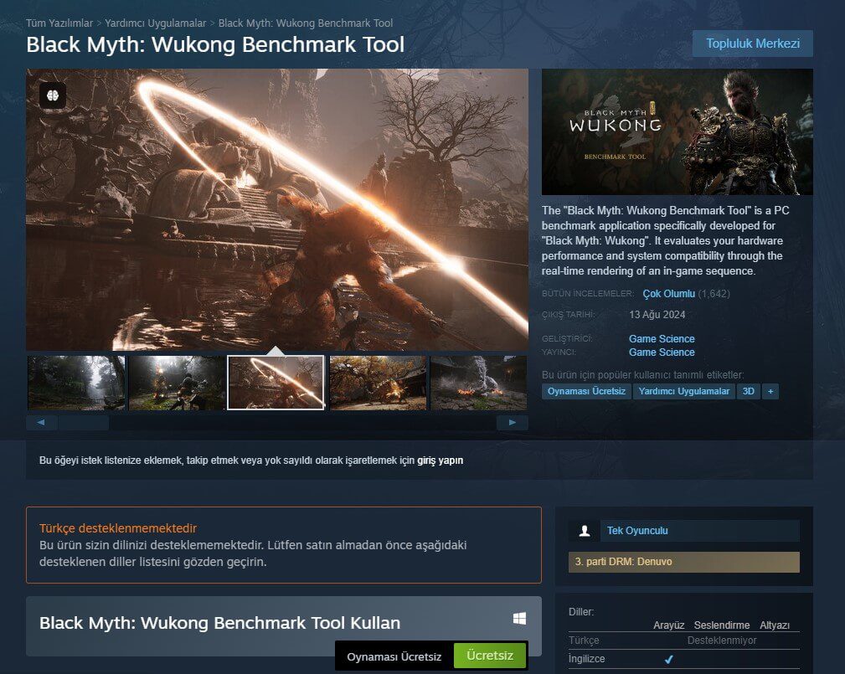Click the giriş yapın sign-in link

coord(440,460)
